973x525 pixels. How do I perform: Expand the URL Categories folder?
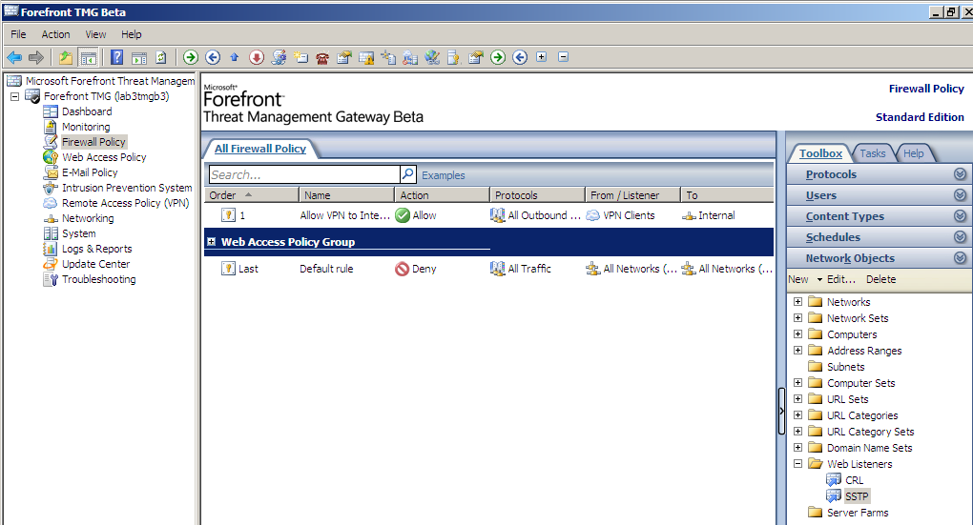798,415
